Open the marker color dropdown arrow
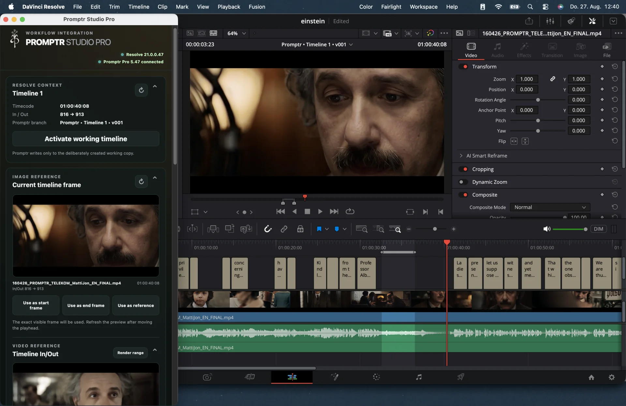 (x=344, y=229)
